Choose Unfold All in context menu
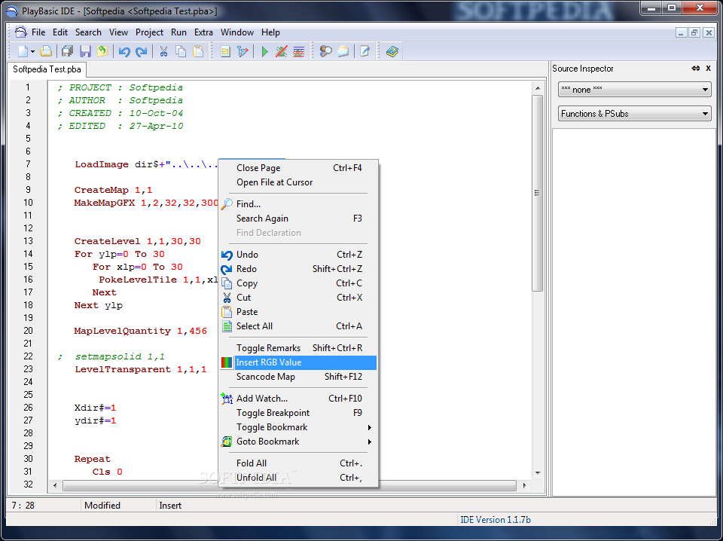 [299, 478]
